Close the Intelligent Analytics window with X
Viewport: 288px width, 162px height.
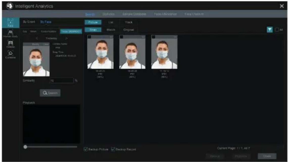coord(282,6)
